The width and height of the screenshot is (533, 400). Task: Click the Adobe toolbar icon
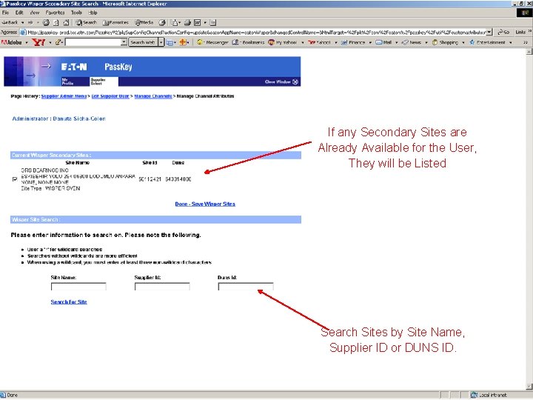[12, 42]
